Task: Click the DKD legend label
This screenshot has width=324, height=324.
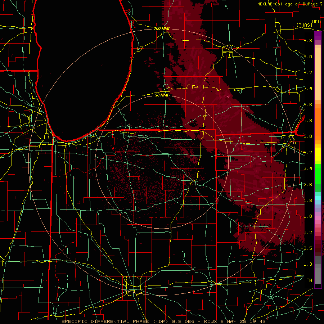Action: pyautogui.click(x=316, y=22)
